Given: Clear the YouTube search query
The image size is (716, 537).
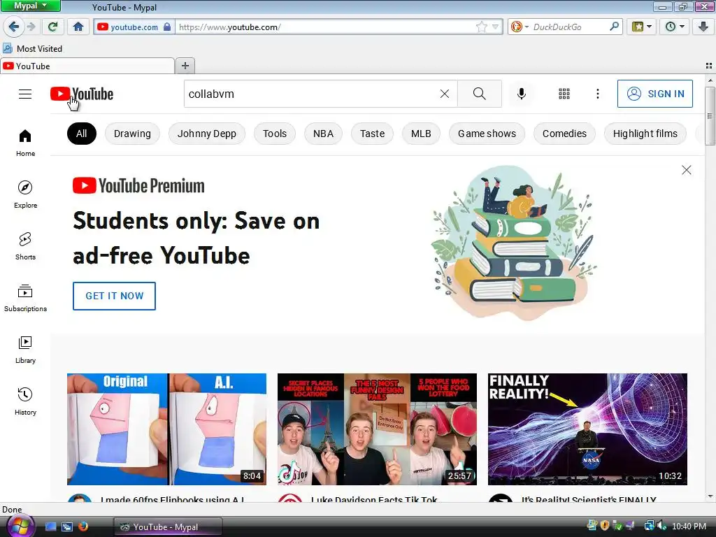Looking at the screenshot, I should (x=444, y=94).
